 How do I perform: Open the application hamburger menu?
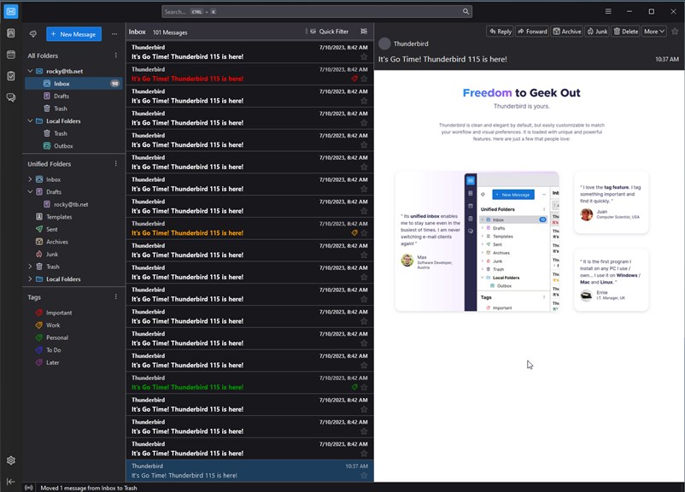pyautogui.click(x=608, y=11)
